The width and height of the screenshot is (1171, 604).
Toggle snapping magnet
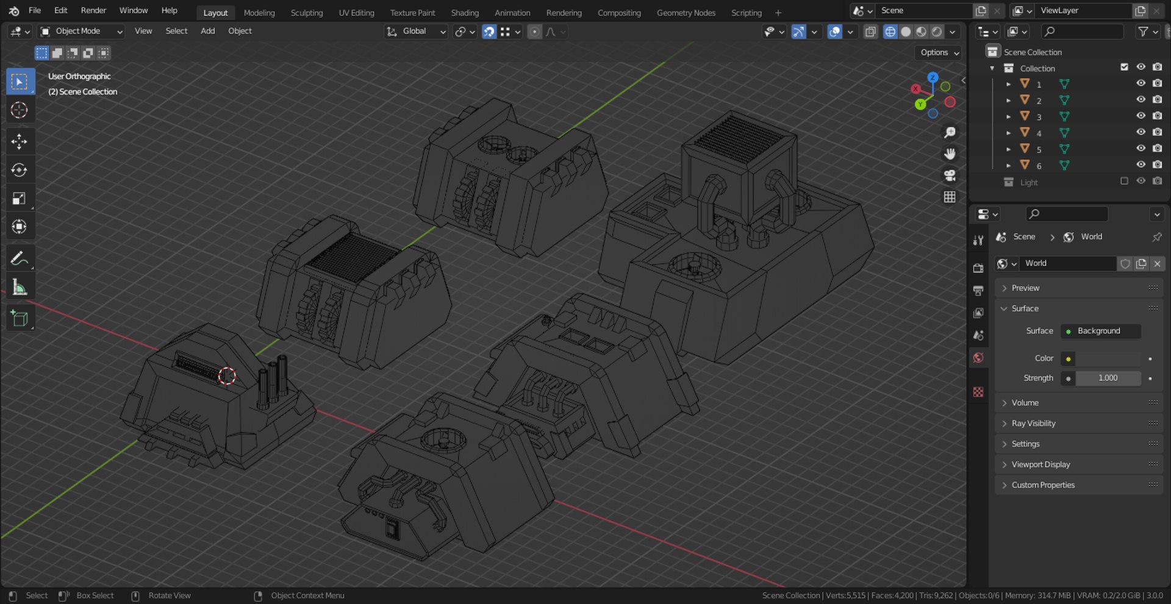coord(489,32)
